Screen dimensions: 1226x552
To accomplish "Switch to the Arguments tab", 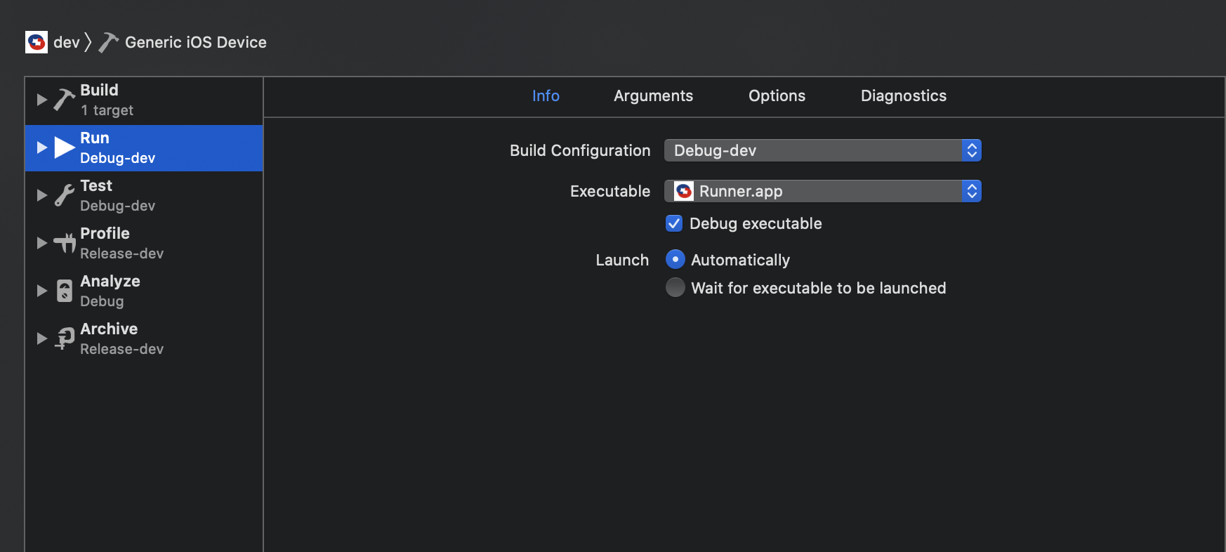I will [x=653, y=96].
